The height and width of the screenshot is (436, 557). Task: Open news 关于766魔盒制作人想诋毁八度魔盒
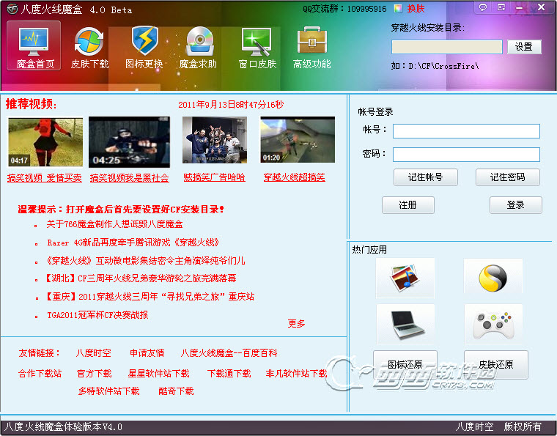click(x=114, y=224)
